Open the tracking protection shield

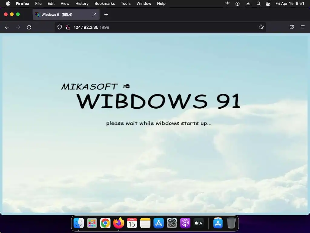[60, 27]
